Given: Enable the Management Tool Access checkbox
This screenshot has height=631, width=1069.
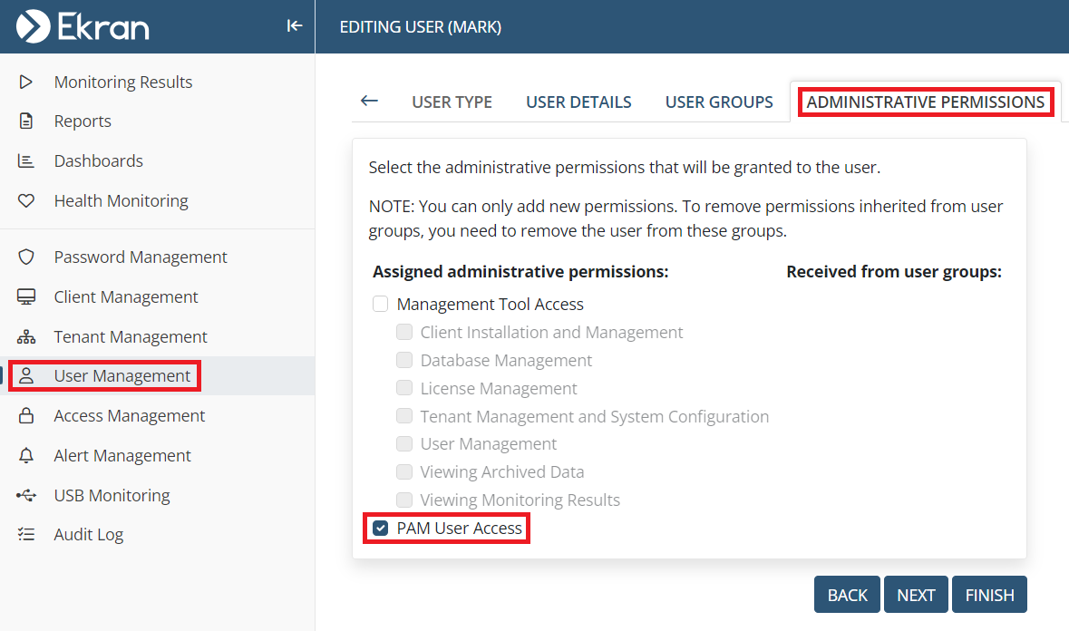Looking at the screenshot, I should point(381,305).
